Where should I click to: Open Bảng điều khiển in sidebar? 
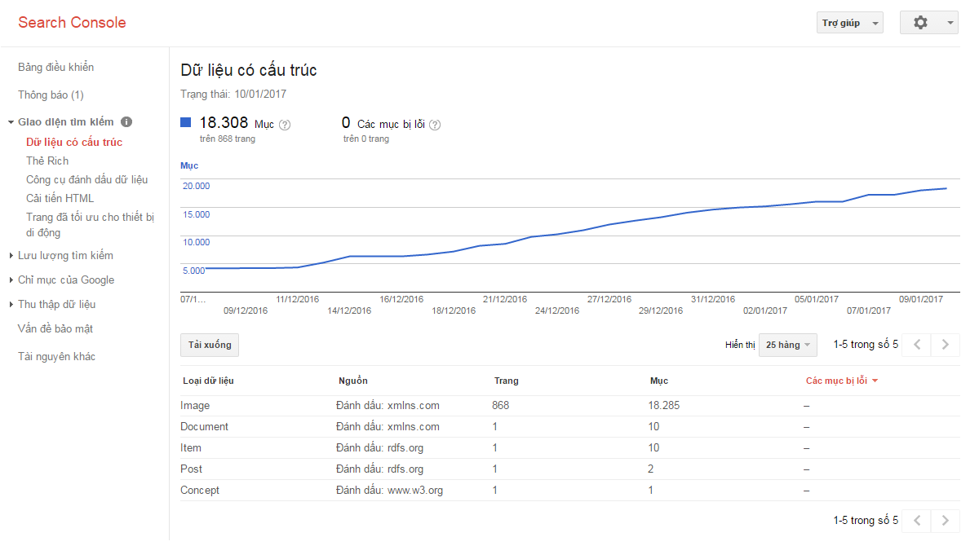pyautogui.click(x=55, y=68)
